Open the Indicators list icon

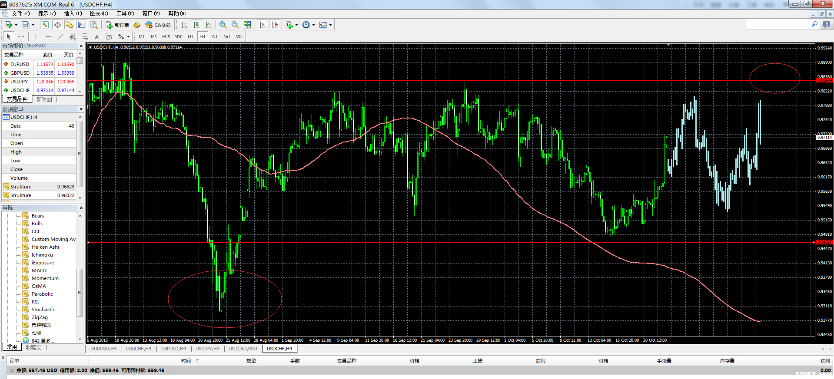click(x=289, y=25)
